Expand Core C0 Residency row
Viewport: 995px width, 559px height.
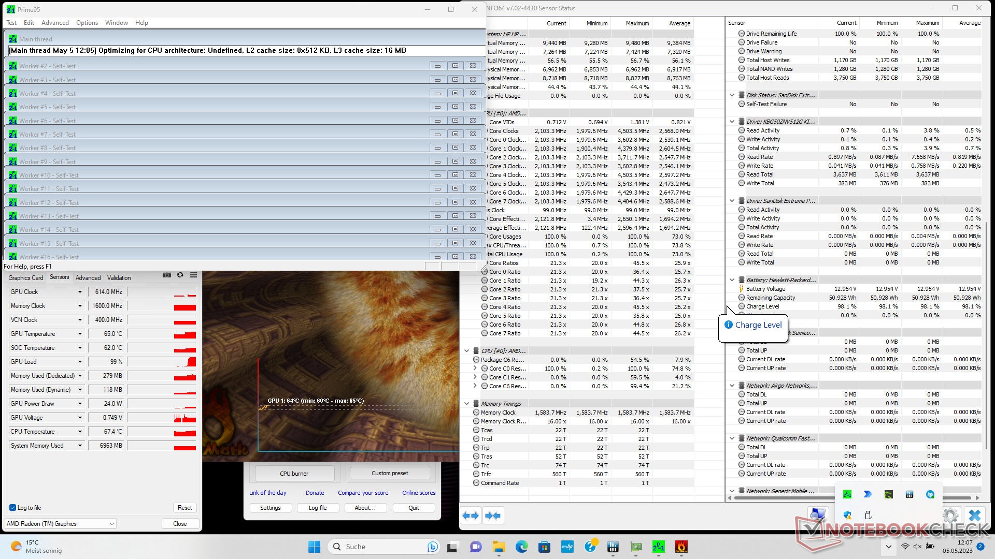pos(475,369)
